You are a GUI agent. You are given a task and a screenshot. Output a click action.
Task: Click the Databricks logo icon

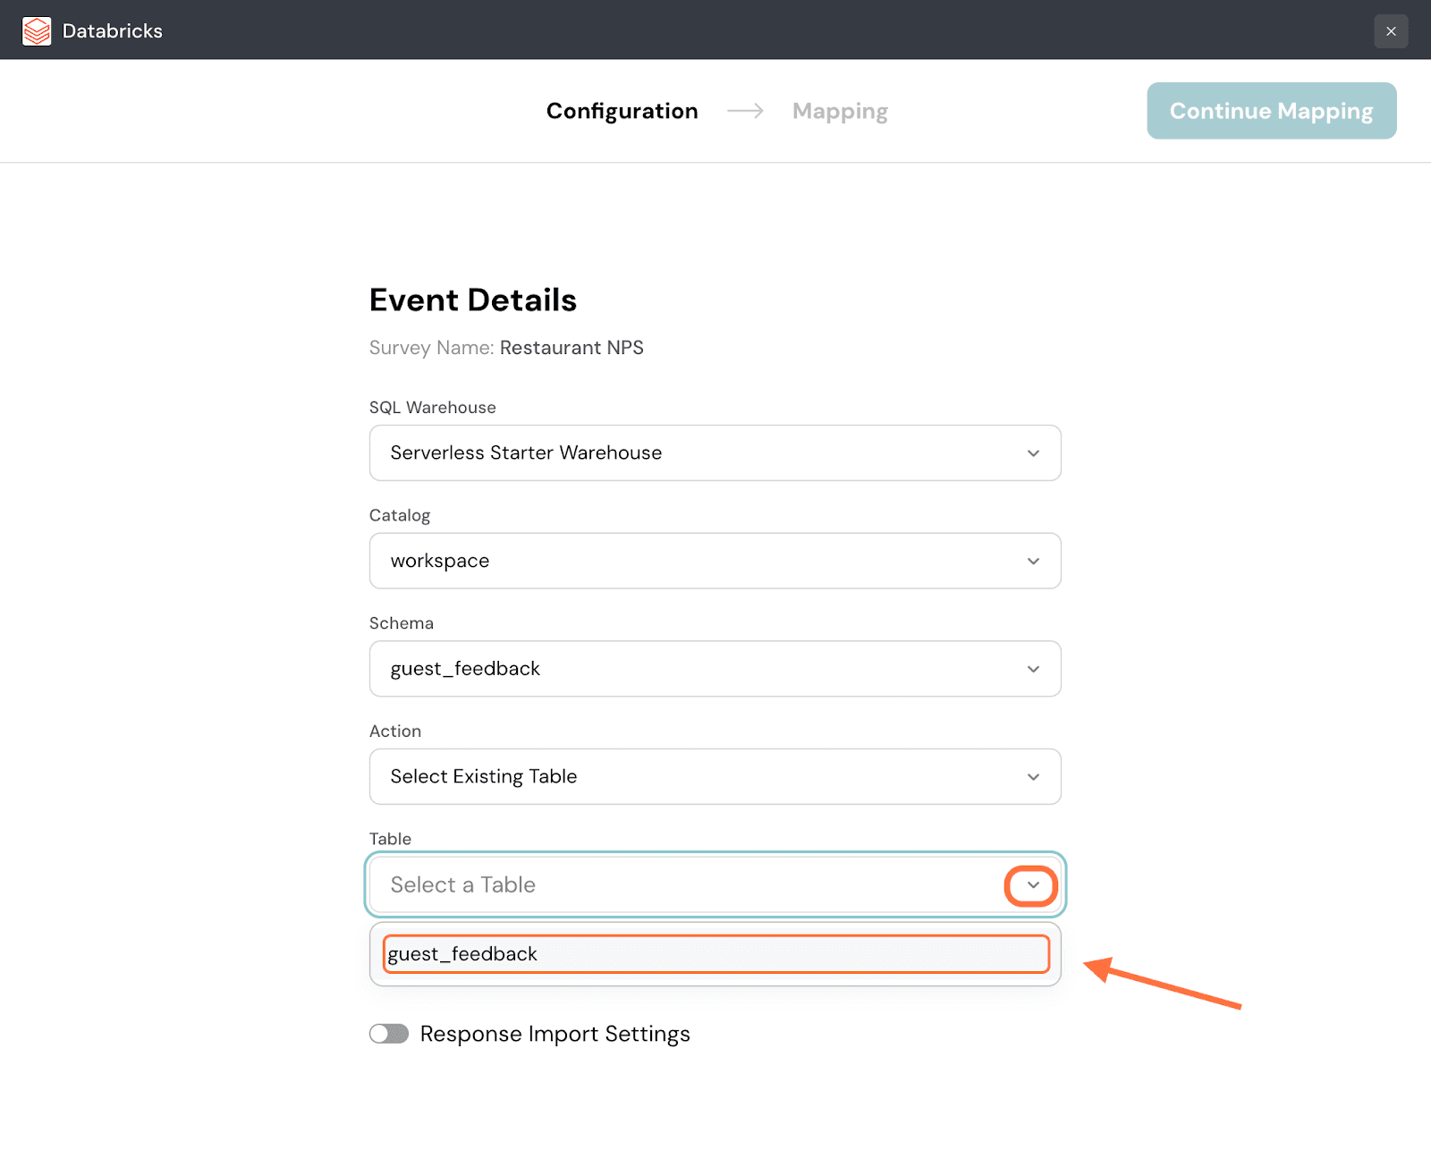[37, 31]
